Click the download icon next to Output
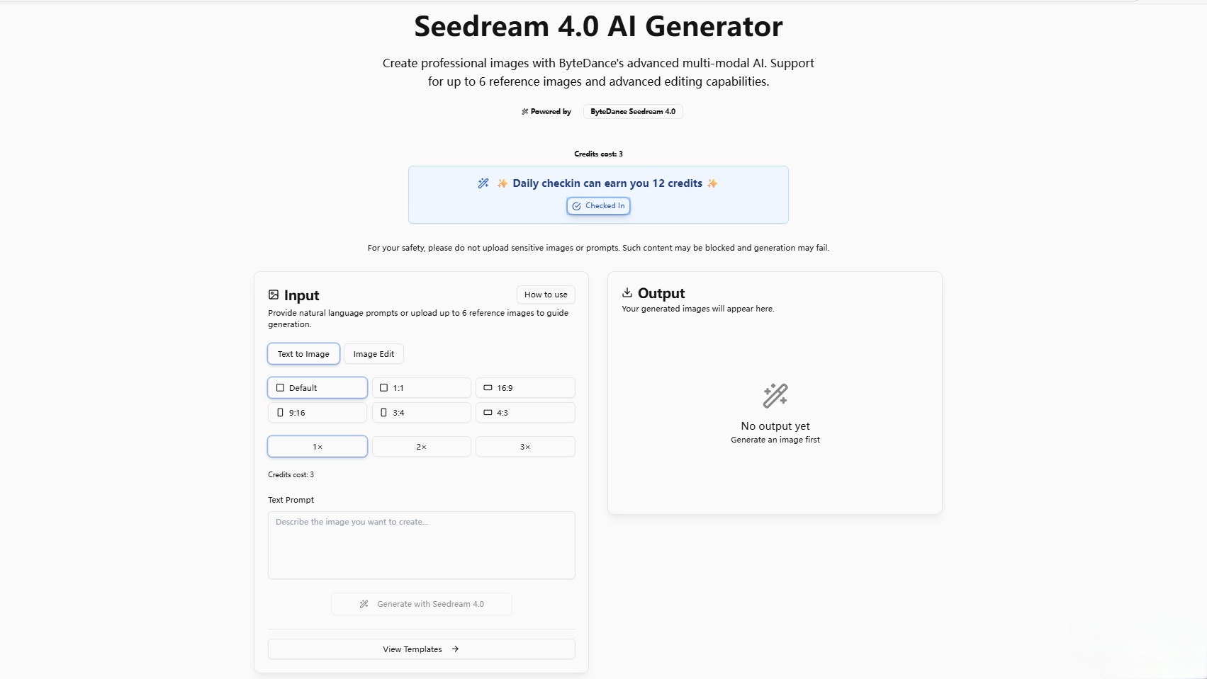Viewport: 1207px width, 679px height. [x=628, y=292]
